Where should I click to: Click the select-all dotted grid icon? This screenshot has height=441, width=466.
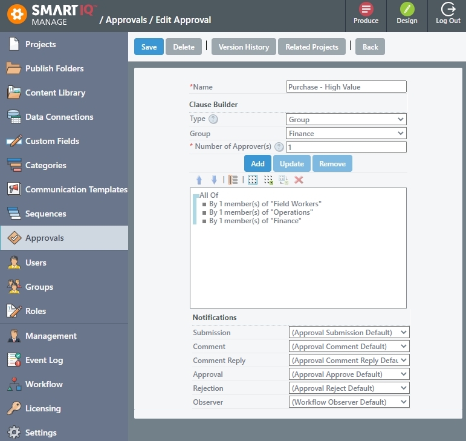point(253,180)
